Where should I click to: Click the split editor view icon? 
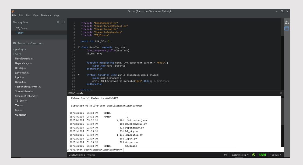pyautogui.click(x=63, y=22)
